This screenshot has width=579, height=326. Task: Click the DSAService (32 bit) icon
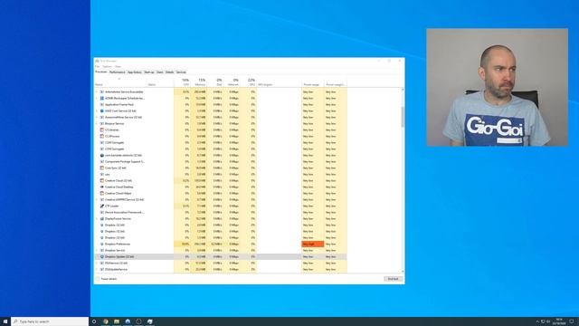(102, 263)
